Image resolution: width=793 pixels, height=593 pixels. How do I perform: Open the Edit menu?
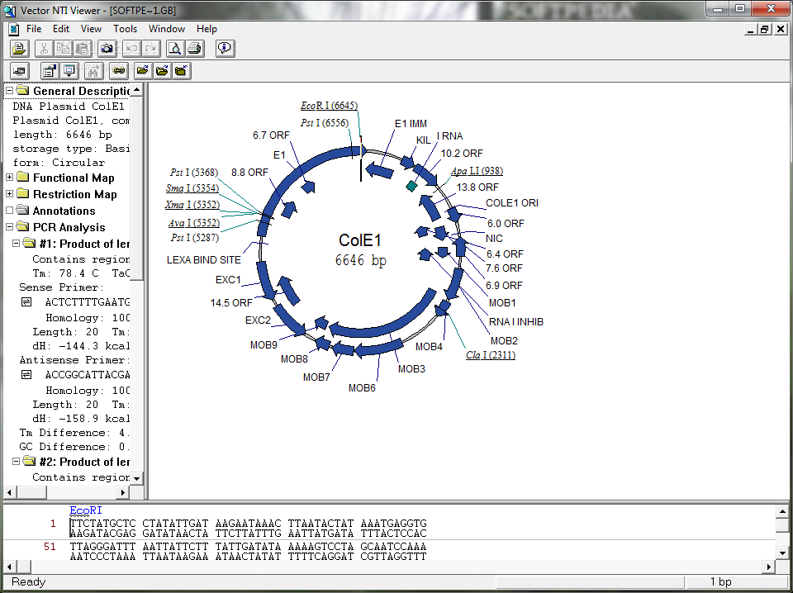pos(61,29)
